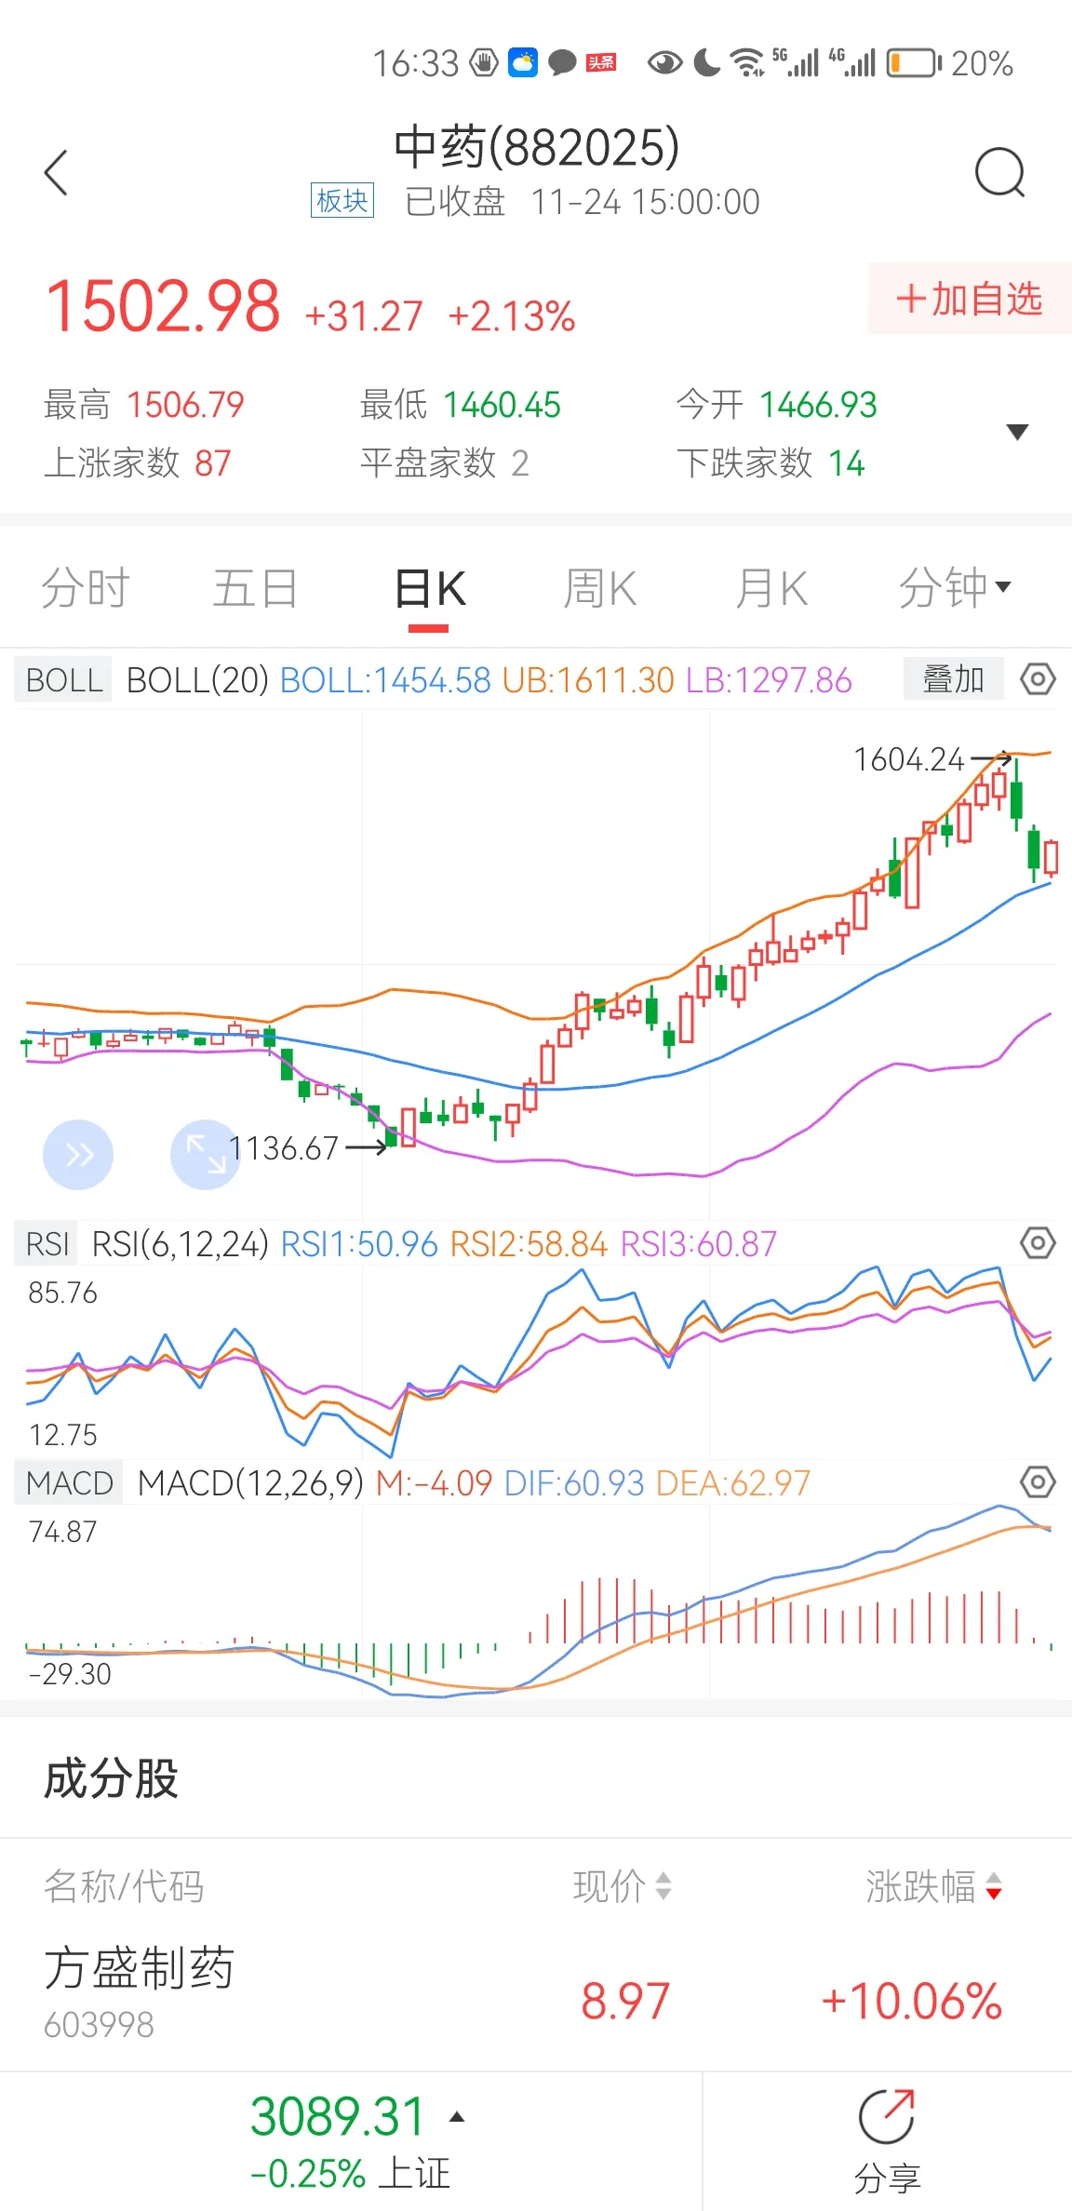Toggle sort by 涨跌幅 column

934,1887
